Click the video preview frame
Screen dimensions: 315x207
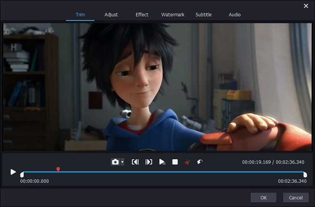[157, 87]
